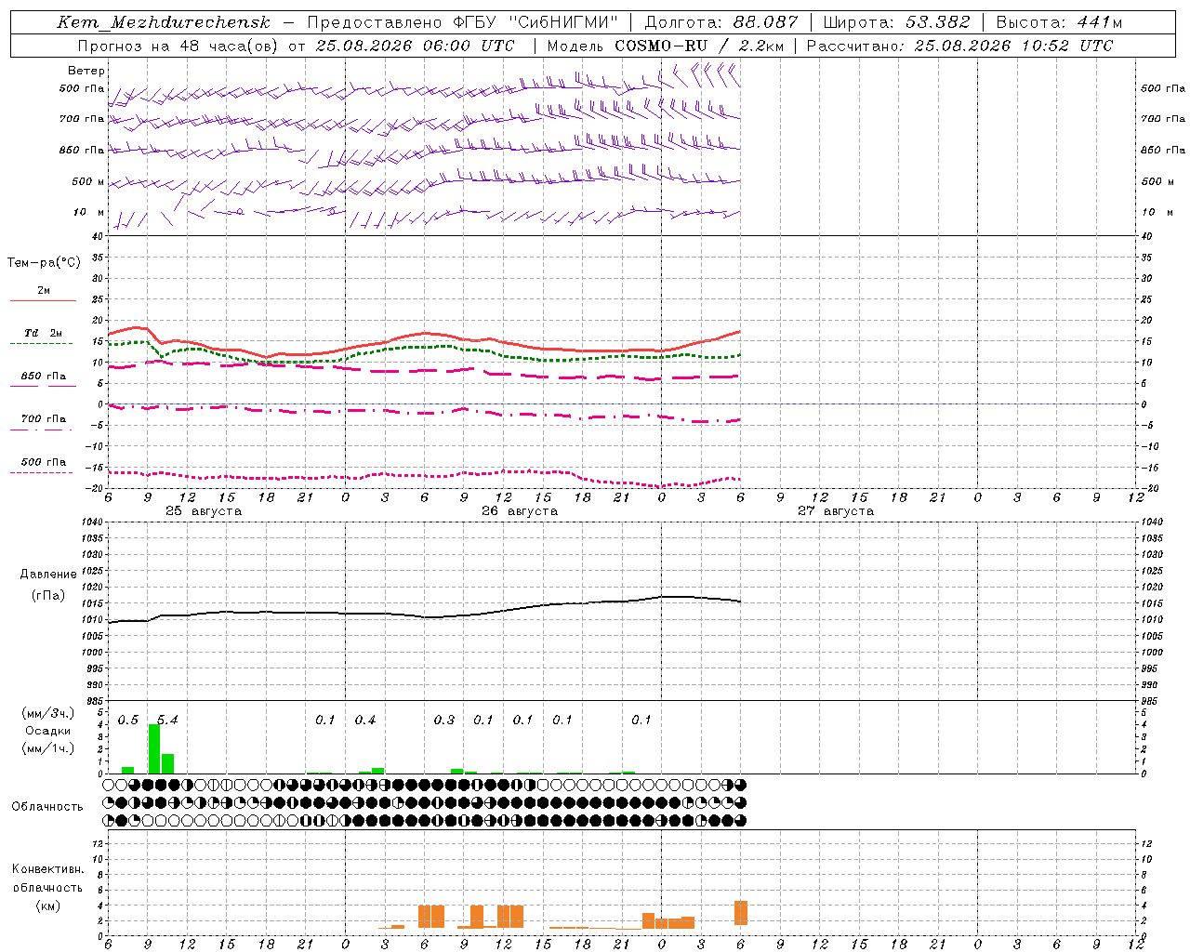Click the Осадки precipitation panel label
Viewport: 1190px width, 952px height.
48,731
